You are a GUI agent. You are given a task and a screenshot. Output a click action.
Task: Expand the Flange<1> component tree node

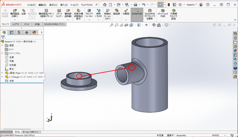coord(2,77)
